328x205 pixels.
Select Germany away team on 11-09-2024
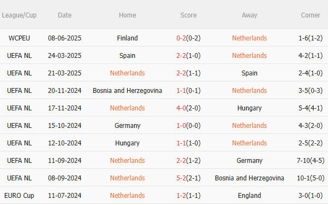pos(249,161)
